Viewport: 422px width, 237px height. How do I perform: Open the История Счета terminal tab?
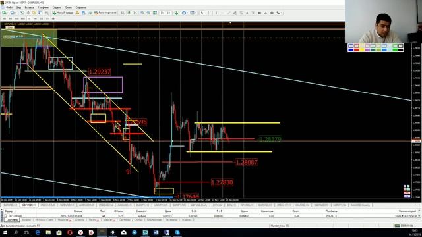click(44, 220)
